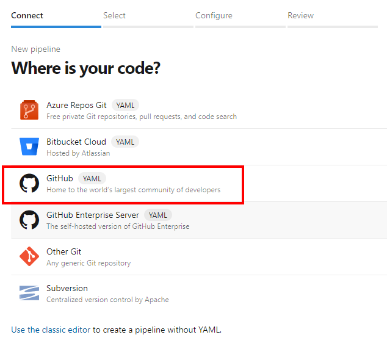Click 'The self-hosted version of GitHub Enterprise' text

click(x=118, y=226)
